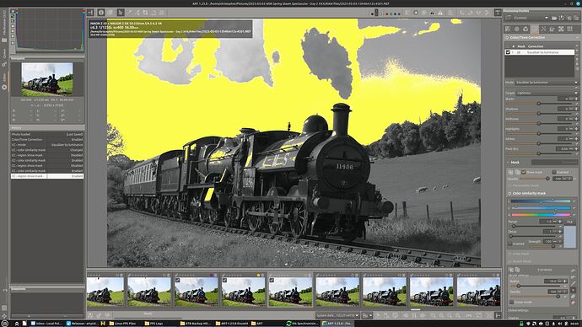Viewport: 582px width, 327px height.
Task: Click the Pick color button
Action: pos(569,222)
